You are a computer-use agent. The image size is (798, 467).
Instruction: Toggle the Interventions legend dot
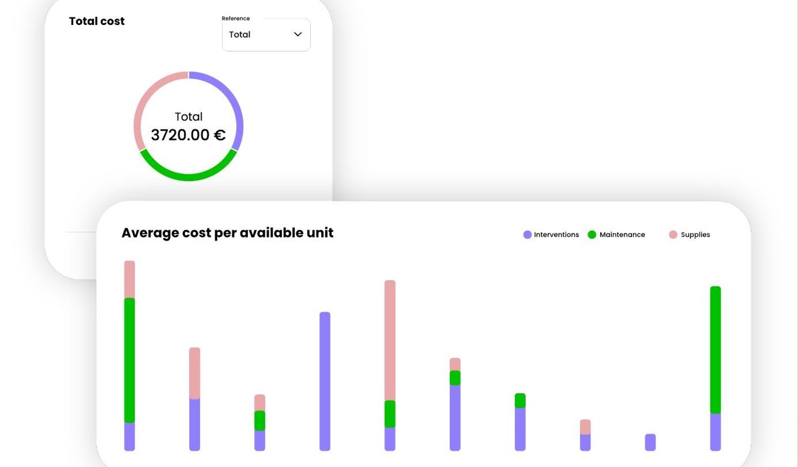[x=527, y=235]
